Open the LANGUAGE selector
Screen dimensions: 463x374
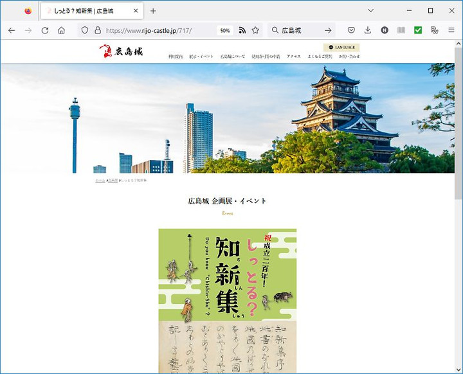coord(341,47)
